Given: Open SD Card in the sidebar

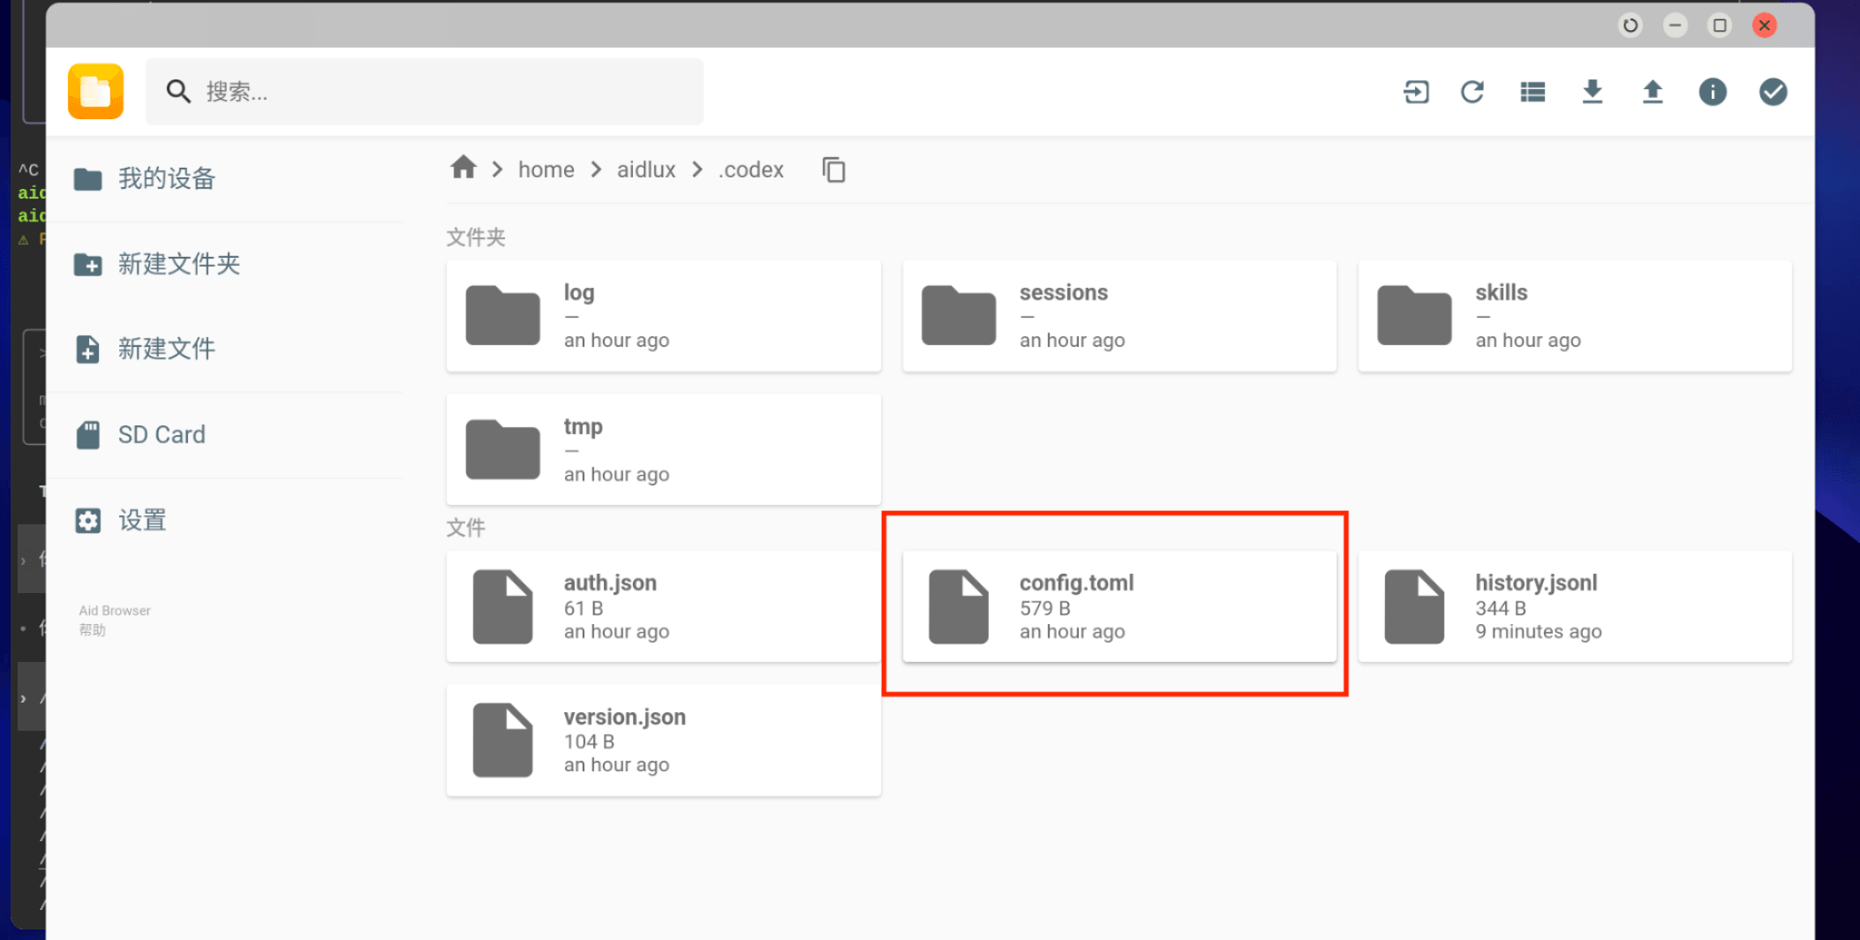Looking at the screenshot, I should click(x=162, y=434).
